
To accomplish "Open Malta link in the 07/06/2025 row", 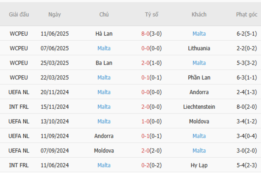I will 104,48.
